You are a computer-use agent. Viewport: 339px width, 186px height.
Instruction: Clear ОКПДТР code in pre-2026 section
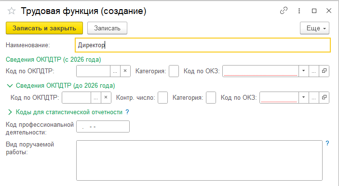(x=106, y=98)
